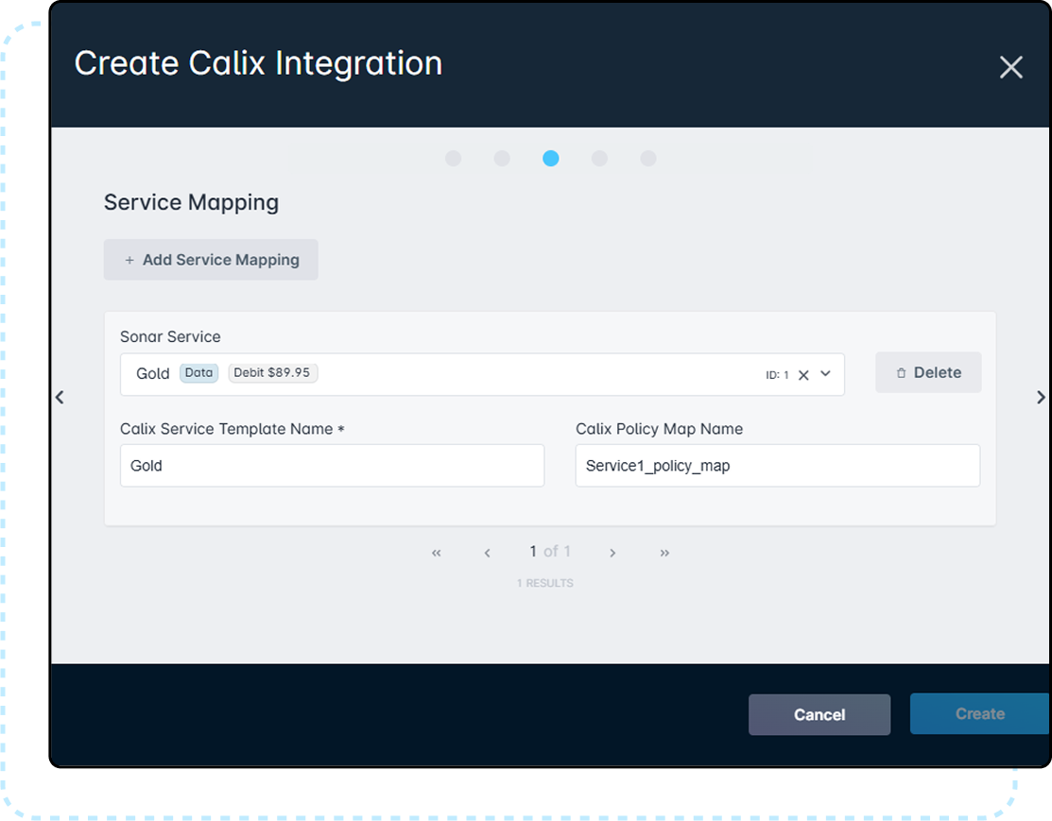Go to the first wizard step dot
Viewport: 1052px width, 821px height.
pyautogui.click(x=454, y=159)
